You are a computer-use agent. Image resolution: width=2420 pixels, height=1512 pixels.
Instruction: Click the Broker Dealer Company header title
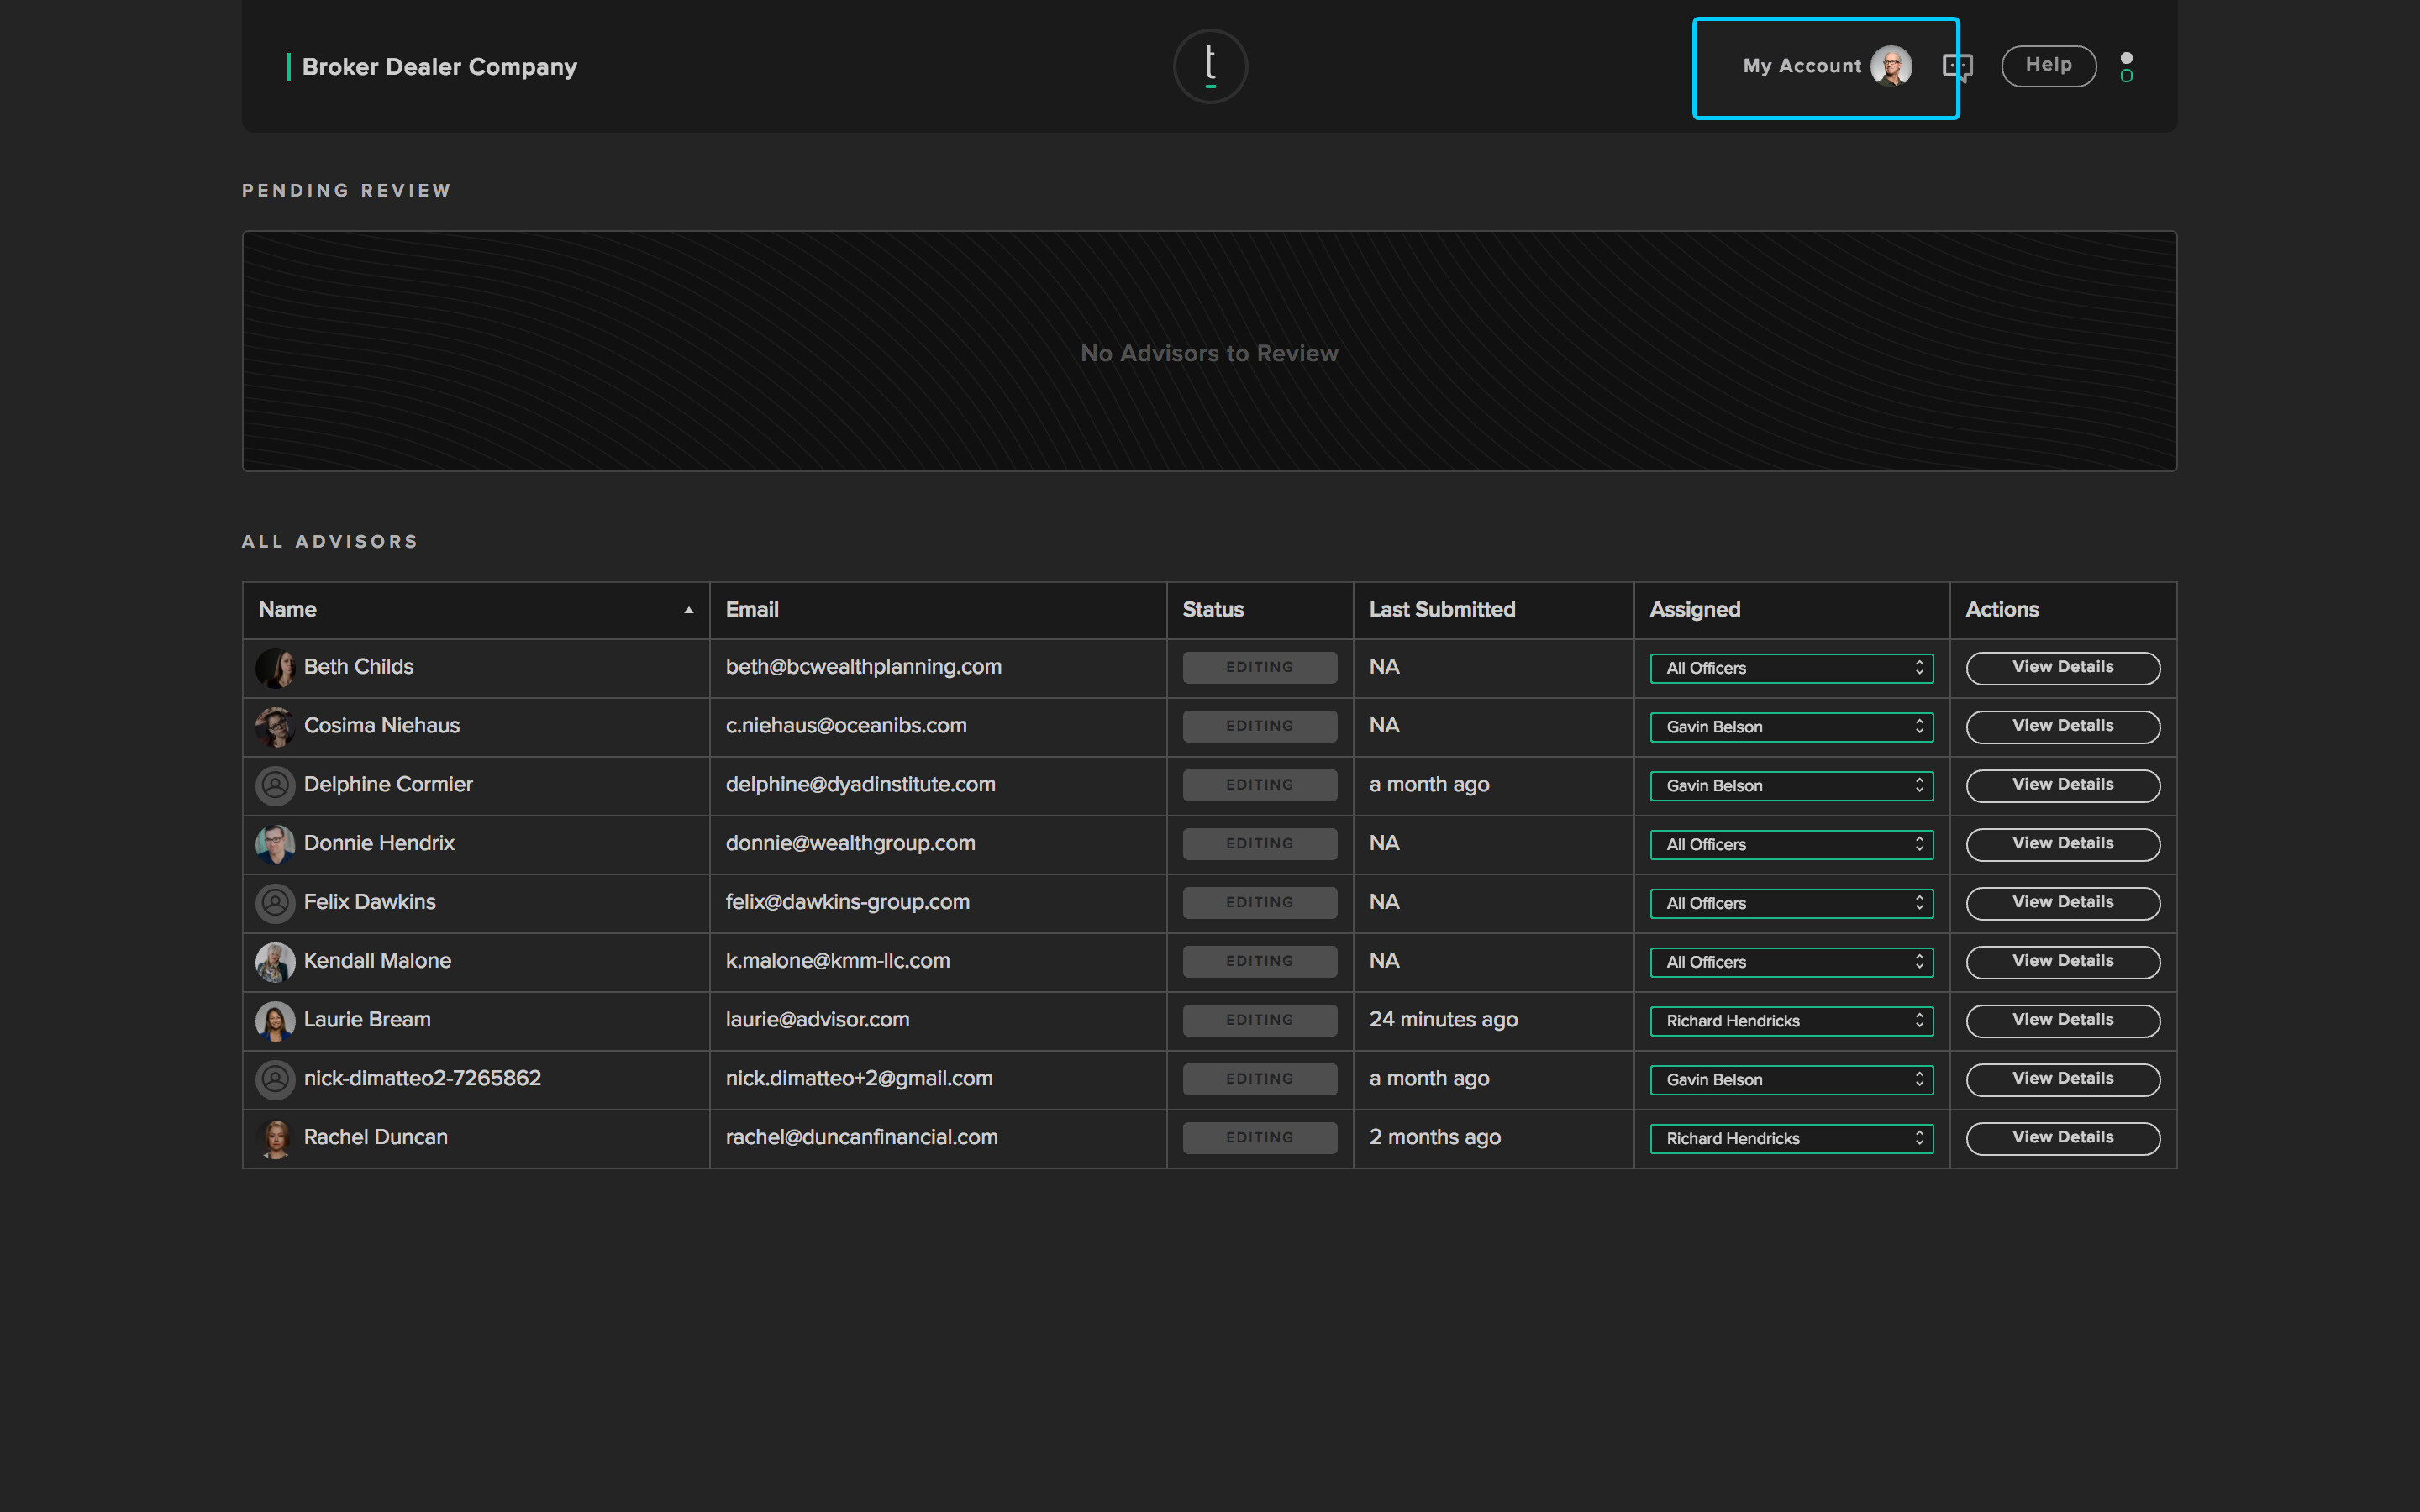pos(440,66)
